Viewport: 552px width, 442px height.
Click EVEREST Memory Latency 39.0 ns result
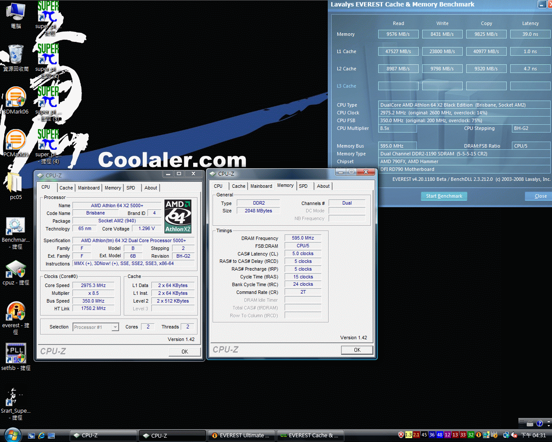tap(530, 34)
